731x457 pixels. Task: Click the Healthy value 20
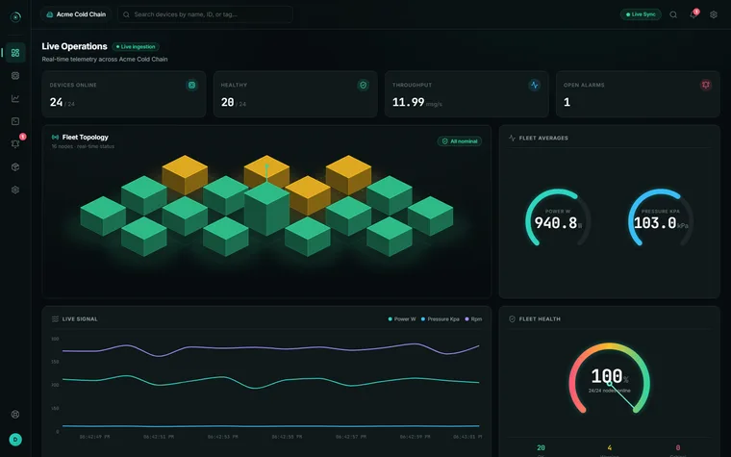click(x=228, y=102)
